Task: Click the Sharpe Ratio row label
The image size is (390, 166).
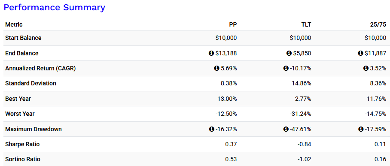Action: point(22,144)
